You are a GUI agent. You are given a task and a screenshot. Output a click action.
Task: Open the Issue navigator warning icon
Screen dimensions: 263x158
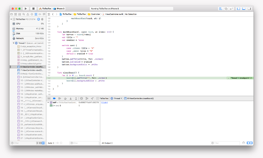[28, 14]
